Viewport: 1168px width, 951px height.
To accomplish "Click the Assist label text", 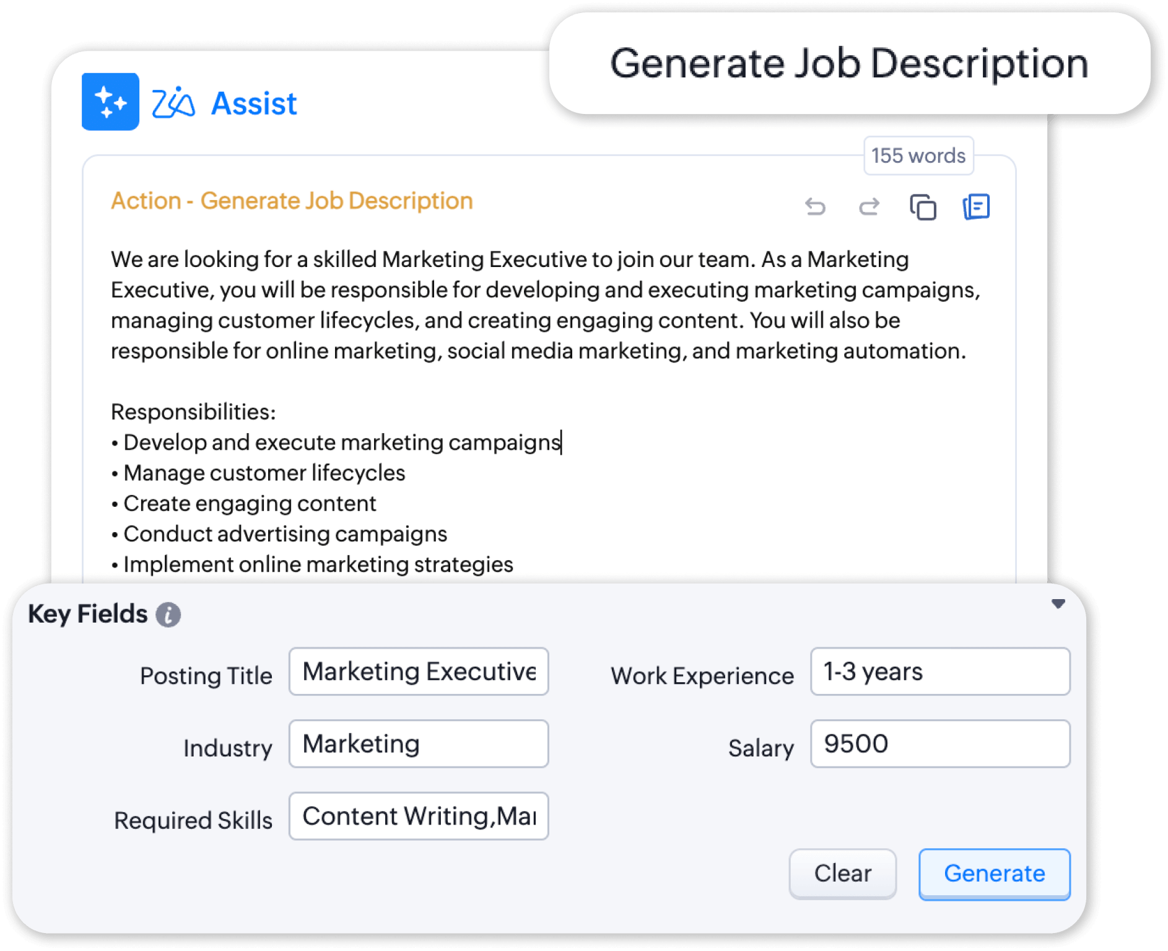I will click(x=254, y=103).
